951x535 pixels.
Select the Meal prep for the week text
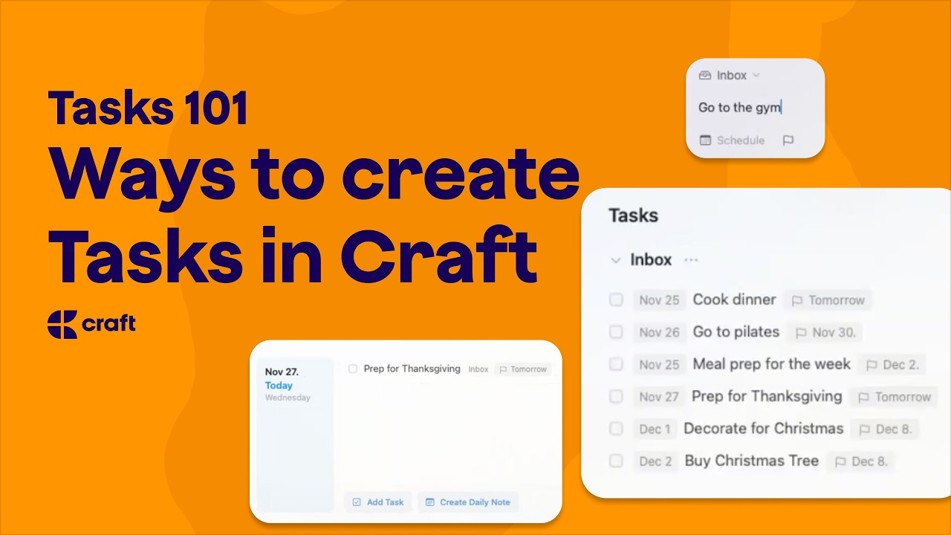tap(771, 364)
